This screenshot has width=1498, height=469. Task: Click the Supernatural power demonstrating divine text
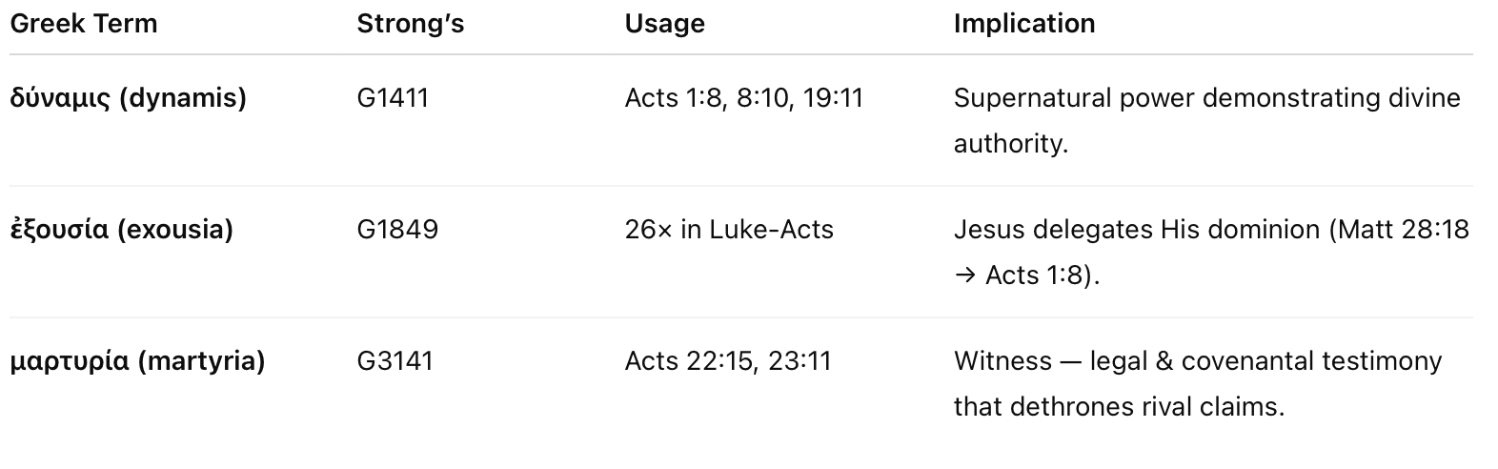(1205, 98)
